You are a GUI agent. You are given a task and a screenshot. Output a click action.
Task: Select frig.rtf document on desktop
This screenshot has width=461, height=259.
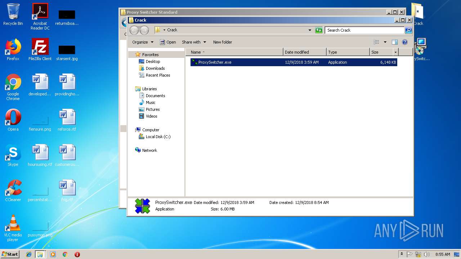point(67,191)
